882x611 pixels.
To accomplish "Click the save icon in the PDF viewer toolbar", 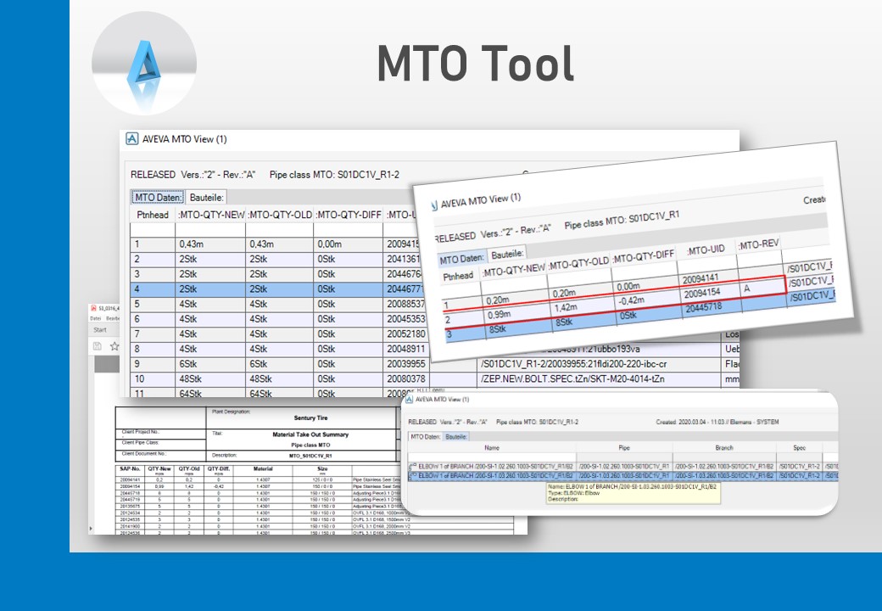I will (98, 346).
